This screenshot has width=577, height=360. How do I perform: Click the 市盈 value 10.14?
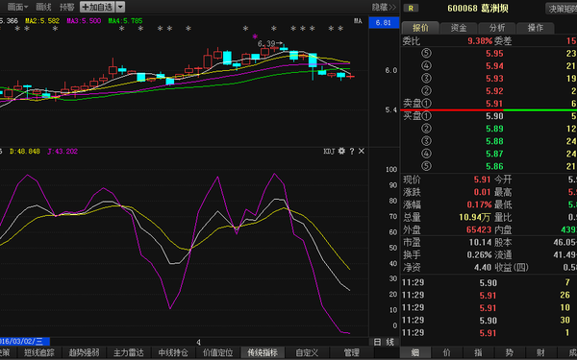click(480, 243)
